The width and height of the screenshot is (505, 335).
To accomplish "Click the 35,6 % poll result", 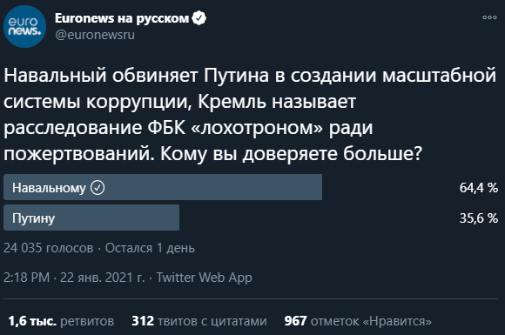I will click(479, 218).
